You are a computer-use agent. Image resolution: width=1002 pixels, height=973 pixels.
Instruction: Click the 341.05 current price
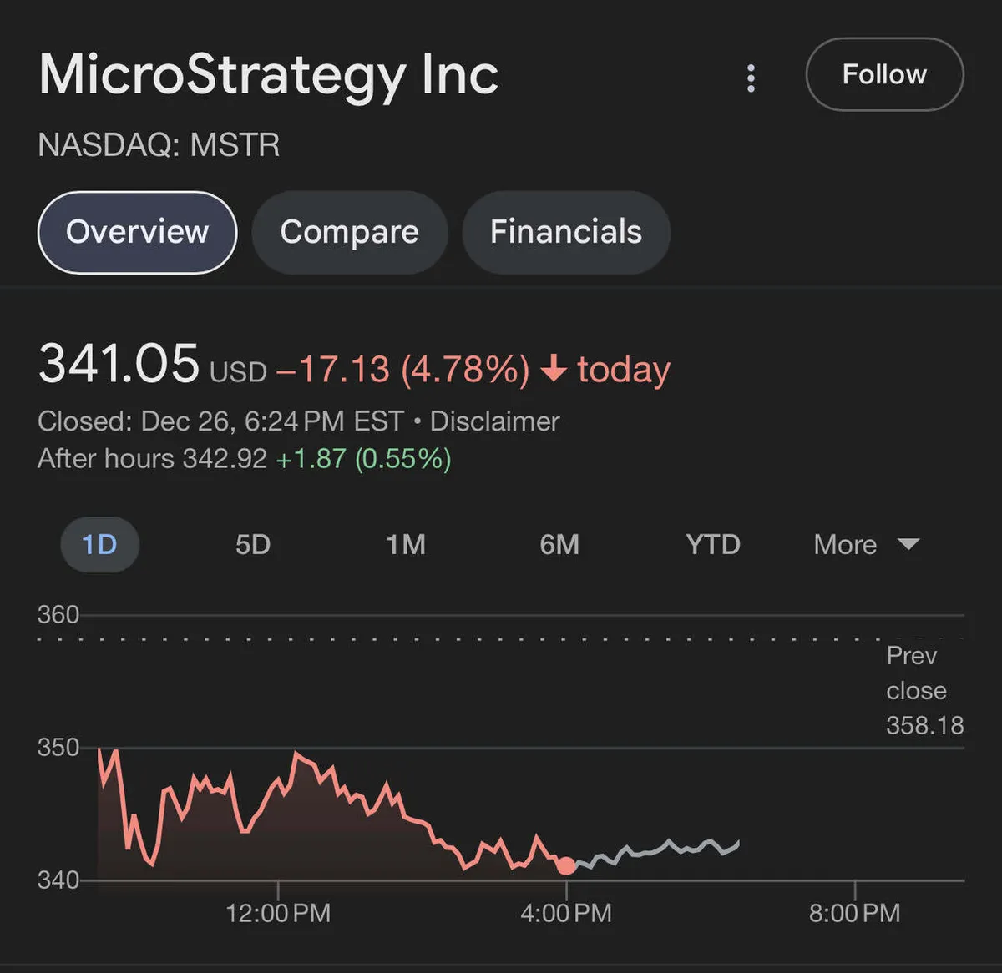tap(119, 365)
